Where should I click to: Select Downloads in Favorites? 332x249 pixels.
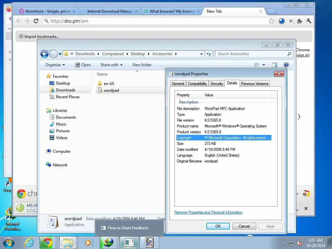point(65,90)
